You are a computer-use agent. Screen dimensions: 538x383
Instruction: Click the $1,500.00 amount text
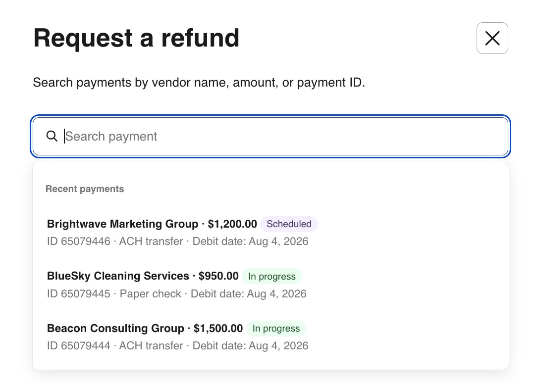click(x=218, y=328)
